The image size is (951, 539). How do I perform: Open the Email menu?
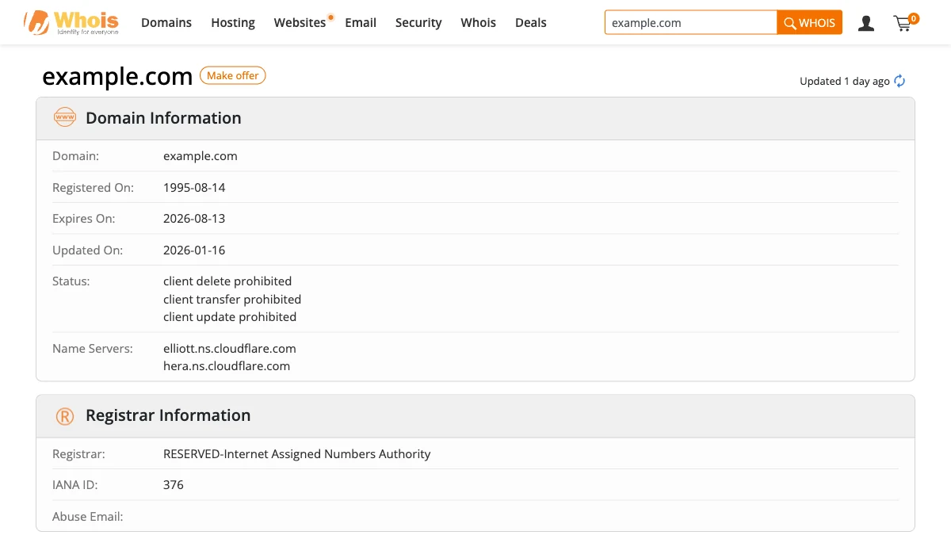[361, 23]
